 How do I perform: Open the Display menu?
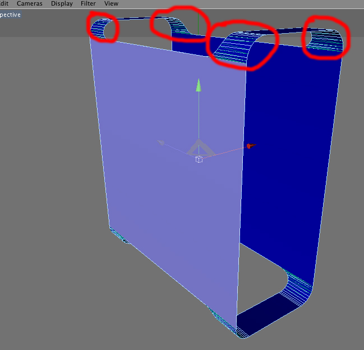pos(62,3)
